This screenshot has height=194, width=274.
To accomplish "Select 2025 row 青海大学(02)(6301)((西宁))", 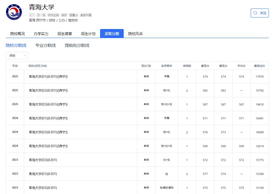I will 137,90.
